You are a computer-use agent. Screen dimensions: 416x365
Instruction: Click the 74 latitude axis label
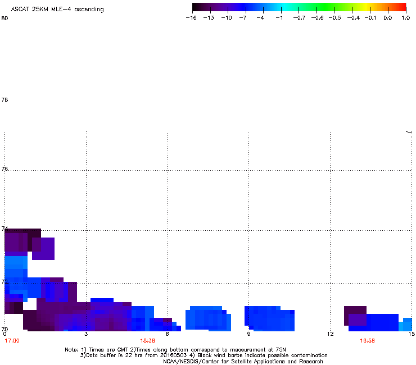(x=4, y=229)
